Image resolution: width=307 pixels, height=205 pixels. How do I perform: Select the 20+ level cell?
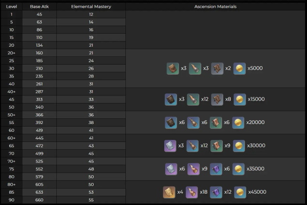tap(12, 53)
